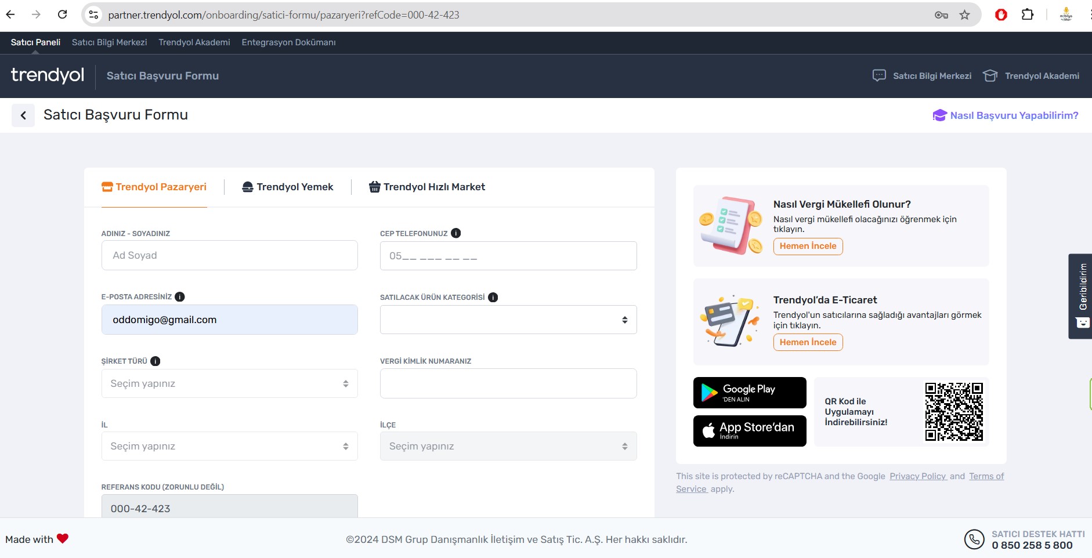Open the Privacy Policy link
Screen dimensions: 1092x558
click(x=918, y=476)
